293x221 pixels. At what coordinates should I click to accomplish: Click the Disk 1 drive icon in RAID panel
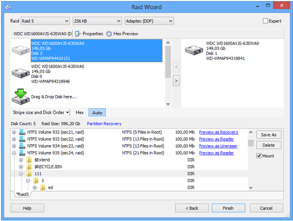tap(194, 50)
